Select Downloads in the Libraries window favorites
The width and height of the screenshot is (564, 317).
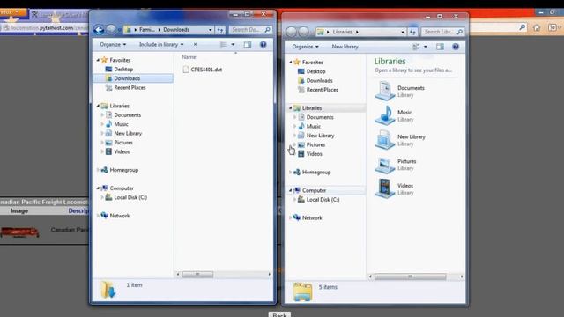tap(319, 80)
